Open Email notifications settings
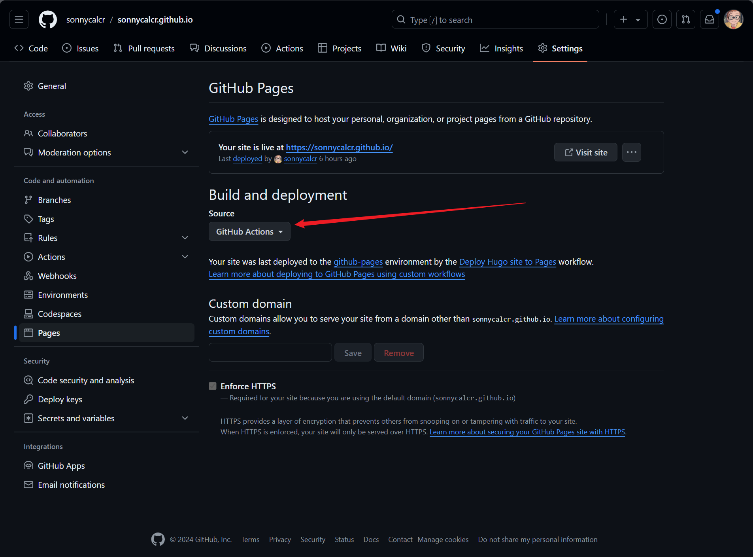Screen dimensions: 753x557 tap(107, 485)
